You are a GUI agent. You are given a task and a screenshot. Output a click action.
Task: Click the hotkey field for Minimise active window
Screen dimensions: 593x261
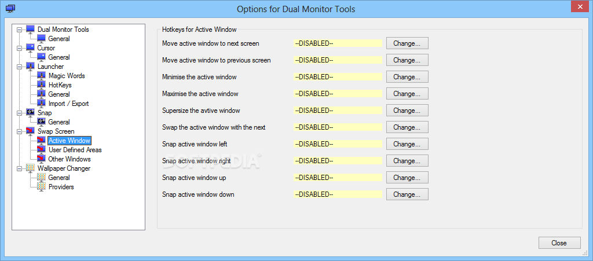[x=338, y=76]
